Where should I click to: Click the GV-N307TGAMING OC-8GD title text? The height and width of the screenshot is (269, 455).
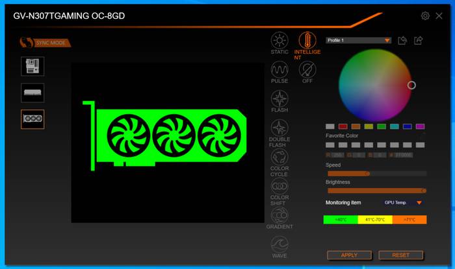(69, 16)
